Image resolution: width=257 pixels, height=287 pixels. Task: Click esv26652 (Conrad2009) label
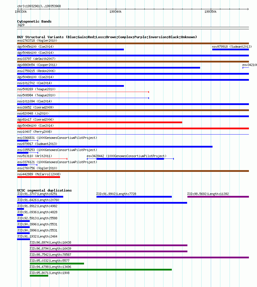click(36, 107)
